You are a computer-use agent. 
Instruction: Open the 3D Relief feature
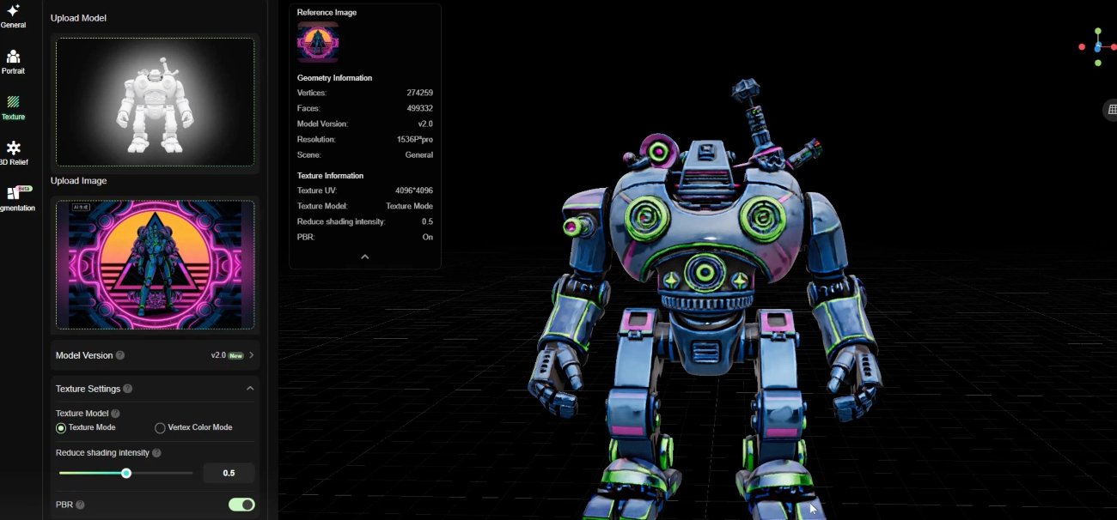(13, 153)
